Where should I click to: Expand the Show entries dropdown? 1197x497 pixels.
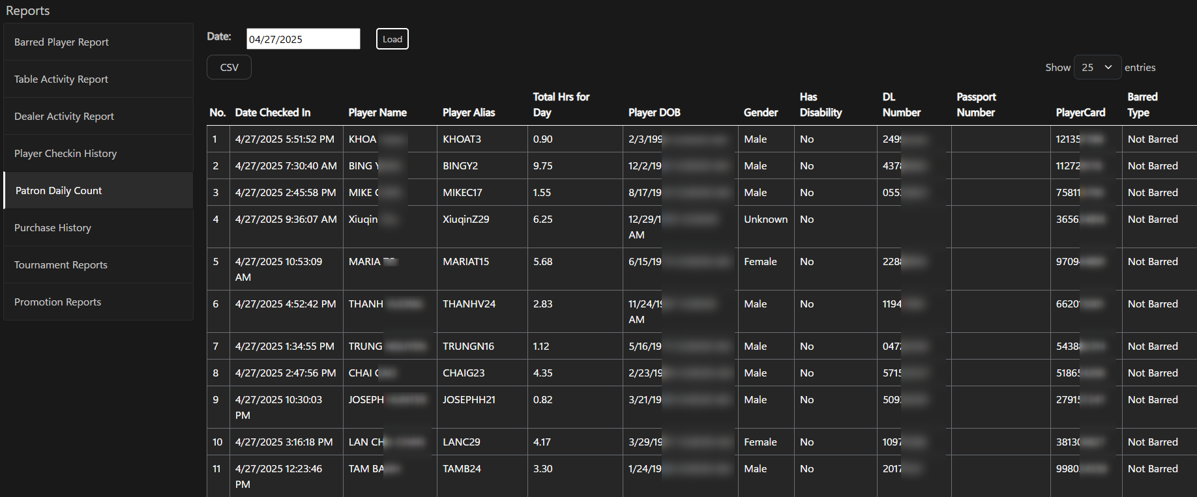pos(1097,68)
